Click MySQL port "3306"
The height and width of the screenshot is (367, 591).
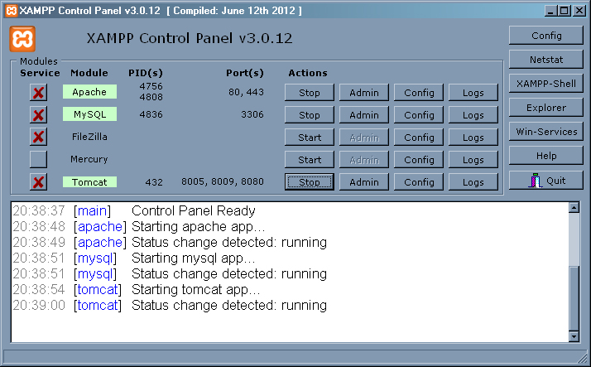coord(252,114)
